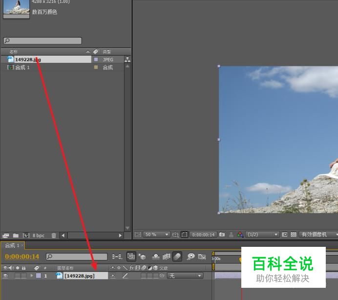The width and height of the screenshot is (338, 300).
Task: Sort project items by 类型 column
Action: pyautogui.click(x=106, y=52)
